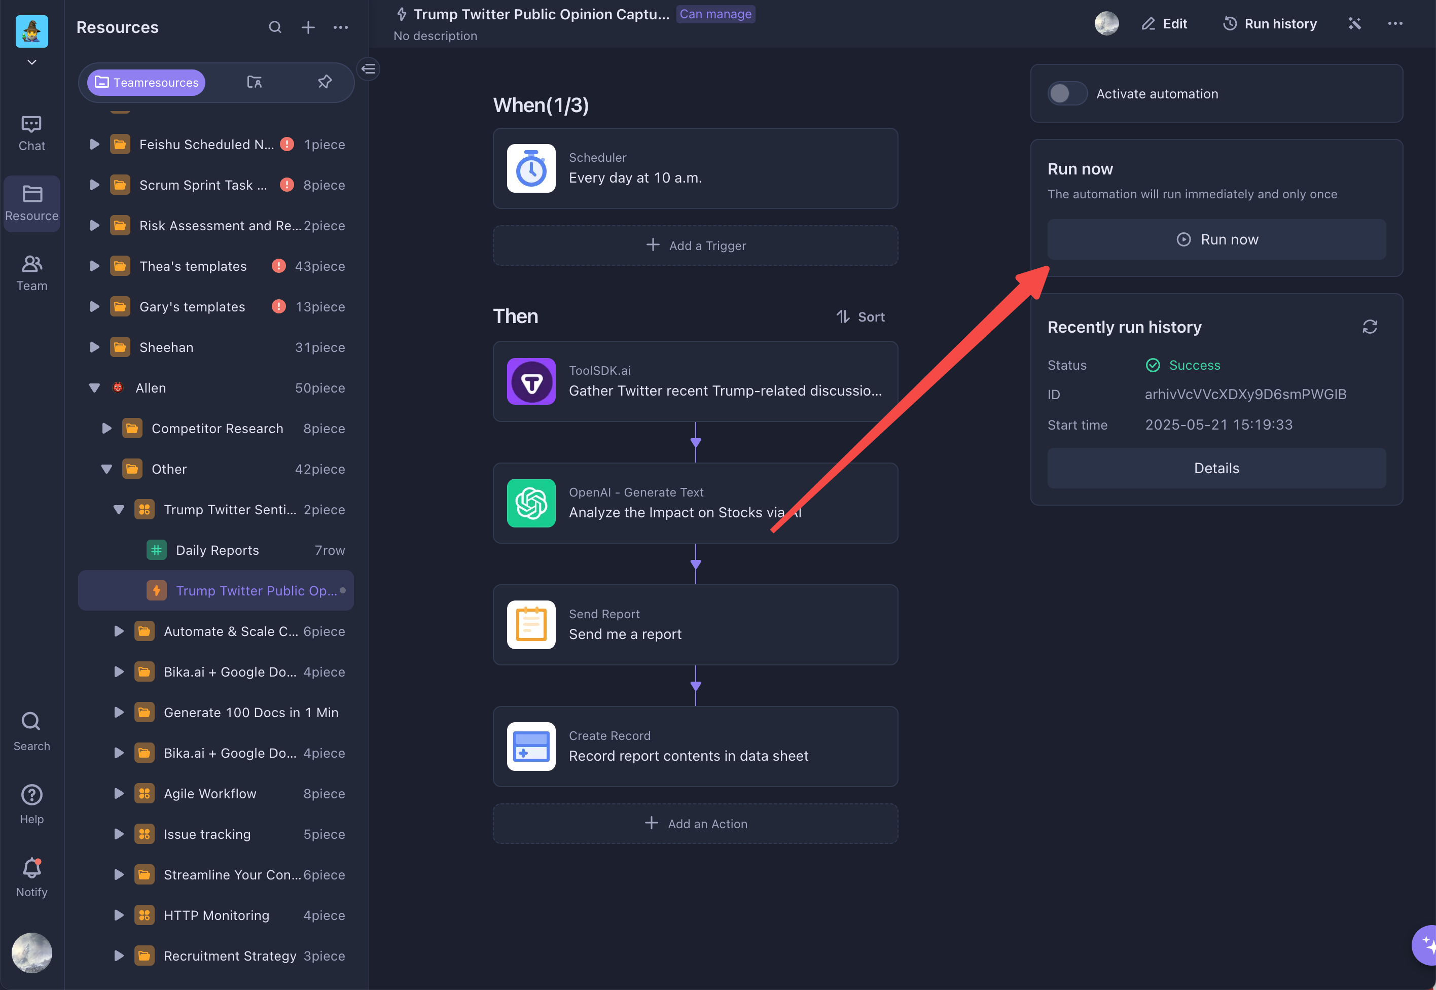Expand Agile Workflow folder
Viewport: 1436px width, 990px height.
click(119, 793)
